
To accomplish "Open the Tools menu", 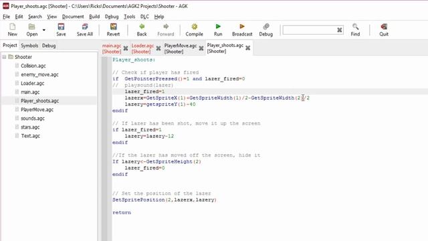I will point(129,17).
